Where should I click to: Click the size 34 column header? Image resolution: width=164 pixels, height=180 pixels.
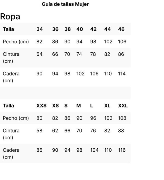pos(40,29)
